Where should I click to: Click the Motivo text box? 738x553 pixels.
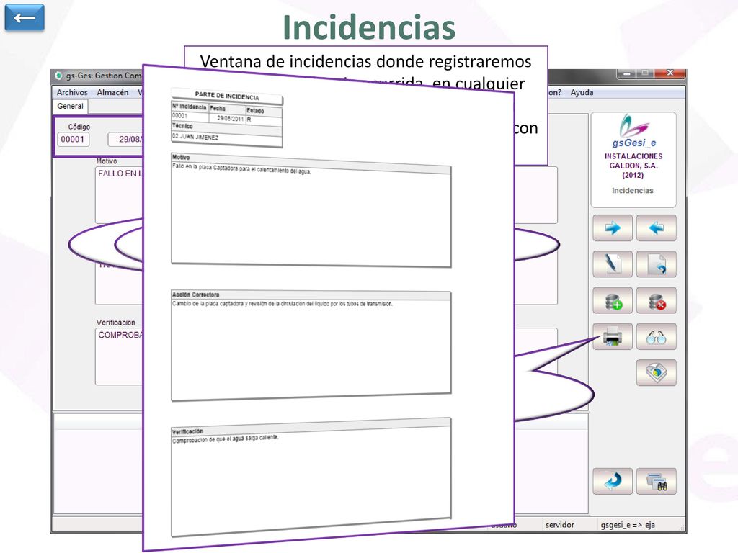[x=119, y=195]
